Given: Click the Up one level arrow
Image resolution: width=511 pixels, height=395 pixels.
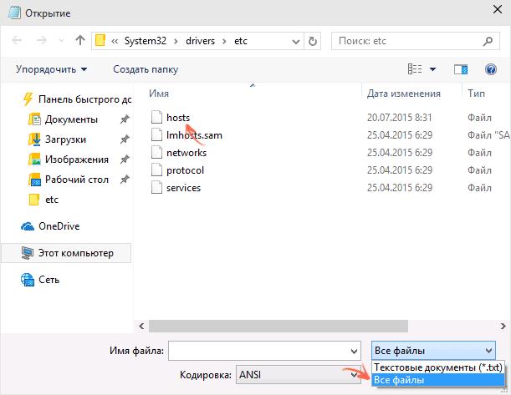Looking at the screenshot, I should pos(80,40).
